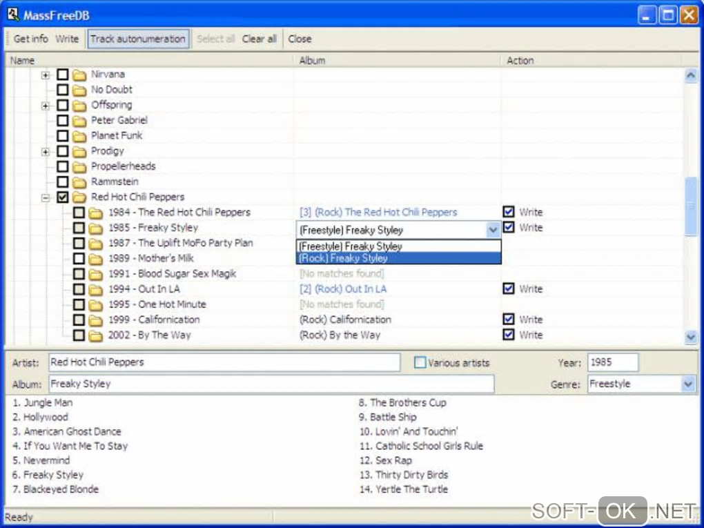Click the Propellerheads folder icon
This screenshot has width=704, height=528.
tap(79, 166)
